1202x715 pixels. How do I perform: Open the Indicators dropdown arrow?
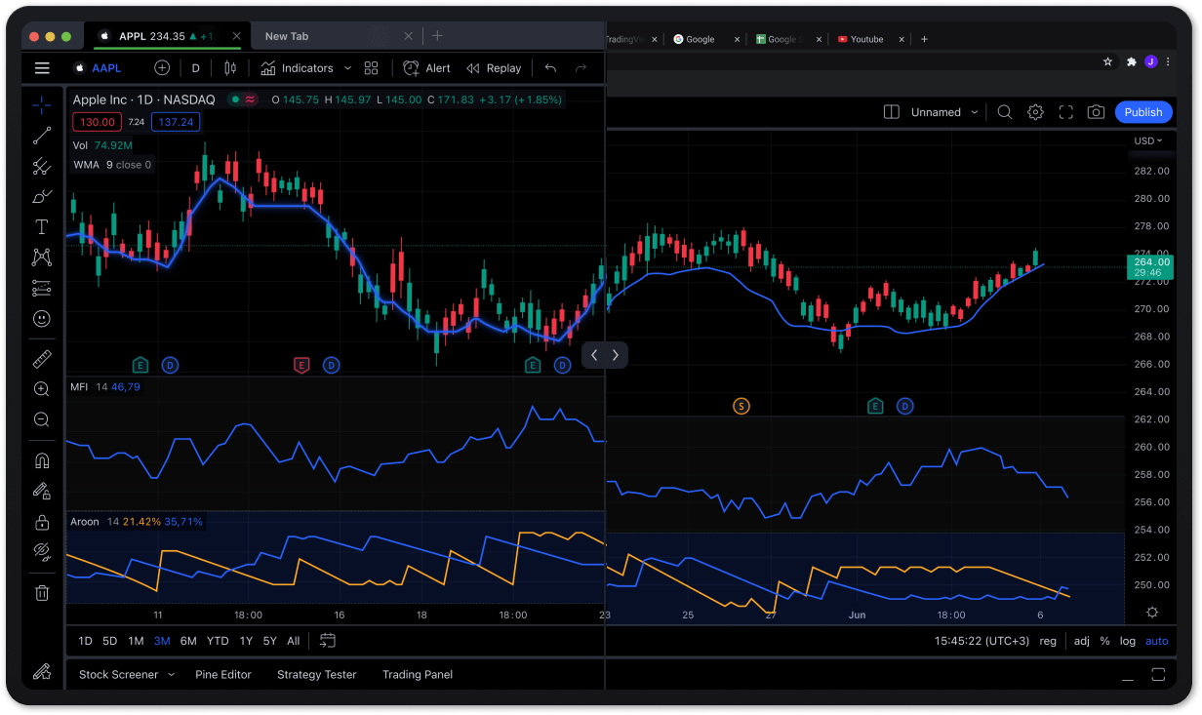click(347, 67)
